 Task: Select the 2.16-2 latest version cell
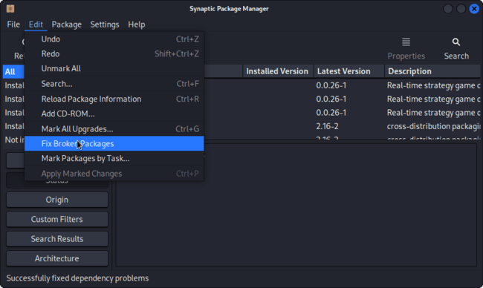pos(327,126)
